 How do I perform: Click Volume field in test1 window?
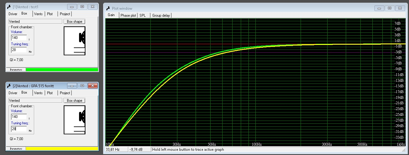[19, 38]
